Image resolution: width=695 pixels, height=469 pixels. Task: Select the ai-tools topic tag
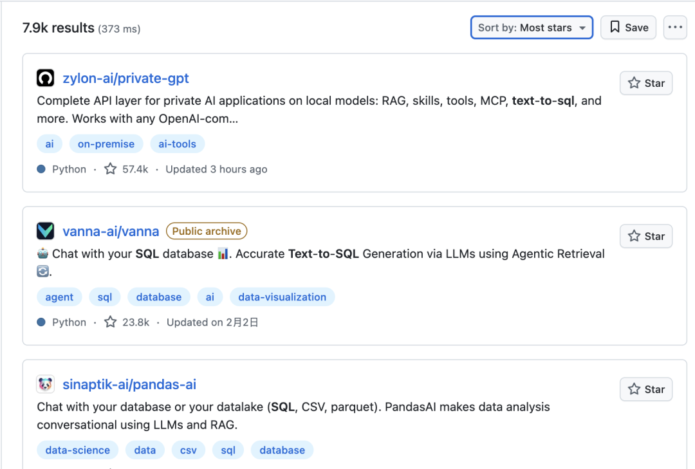[178, 143]
